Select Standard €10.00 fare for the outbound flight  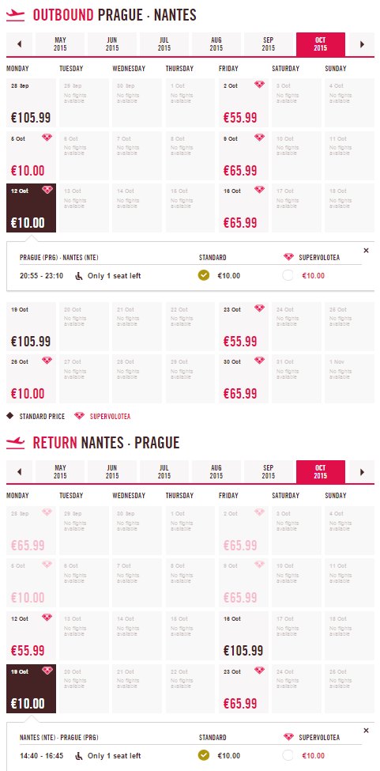[x=203, y=275]
